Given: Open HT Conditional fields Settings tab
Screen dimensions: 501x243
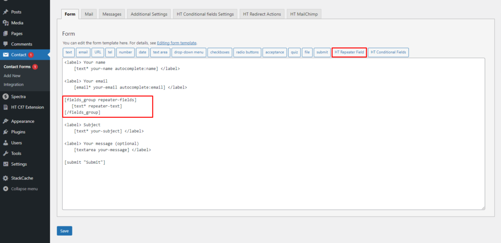Looking at the screenshot, I should click(x=205, y=14).
